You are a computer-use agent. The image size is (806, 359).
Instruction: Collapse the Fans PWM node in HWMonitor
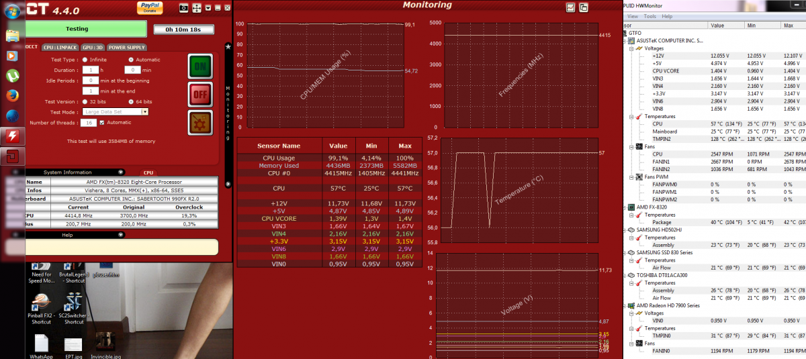[x=631, y=176]
